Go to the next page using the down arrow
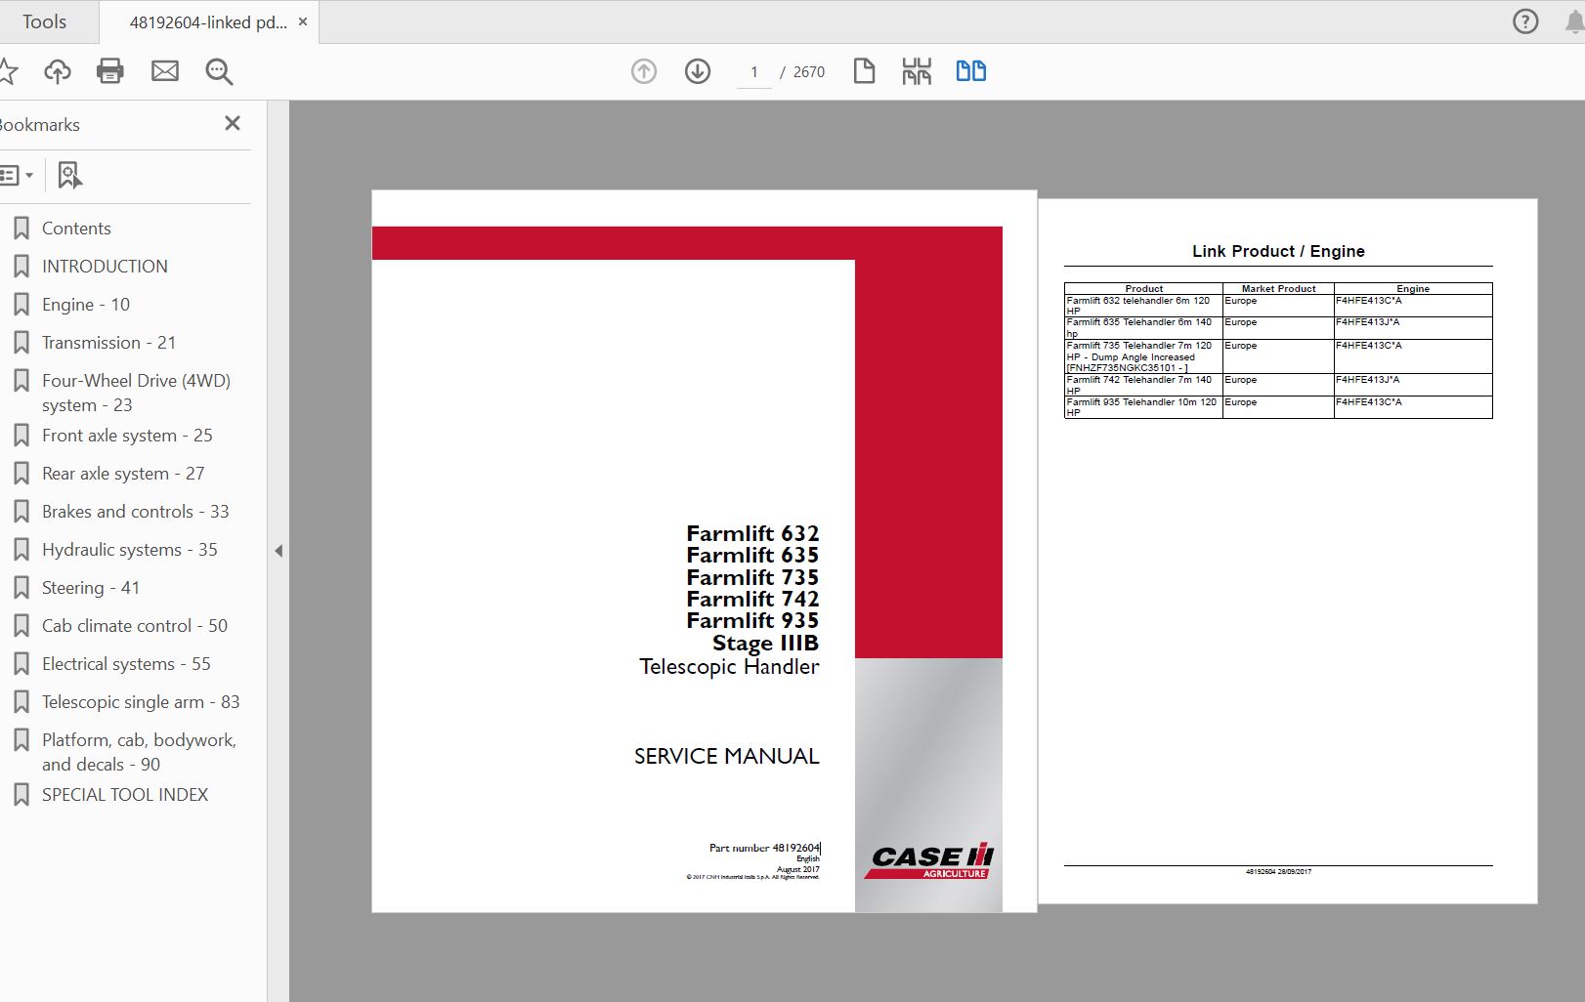 point(698,71)
